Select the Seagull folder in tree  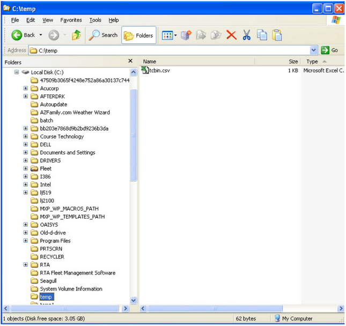click(x=48, y=281)
